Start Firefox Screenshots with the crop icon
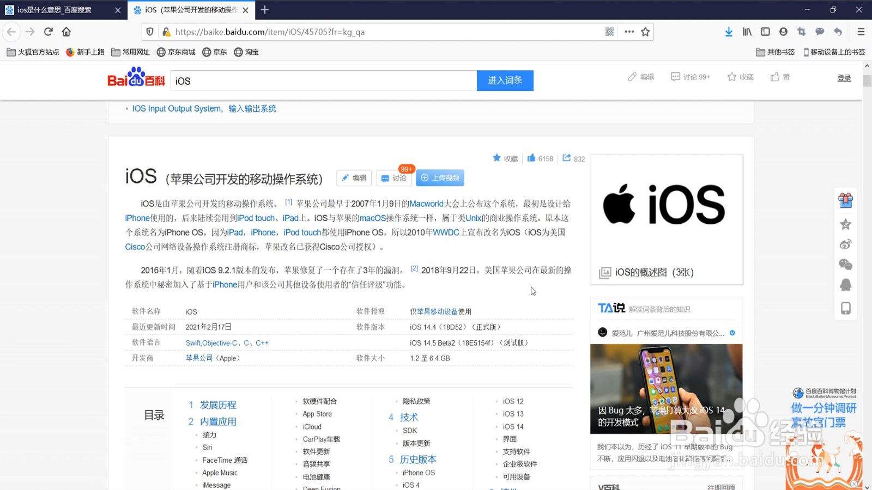Screen dimensions: 872x490 point(801,32)
